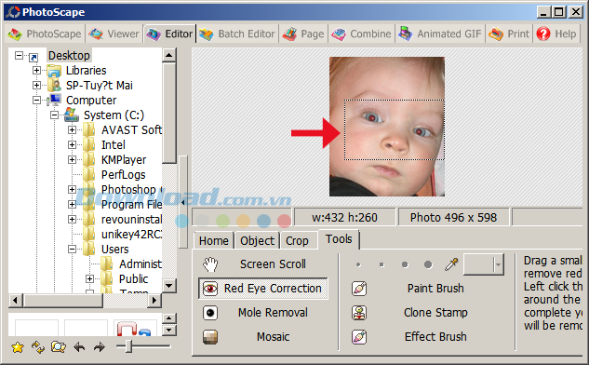Click the eyedropper color picker icon
589x365 pixels.
pyautogui.click(x=451, y=264)
